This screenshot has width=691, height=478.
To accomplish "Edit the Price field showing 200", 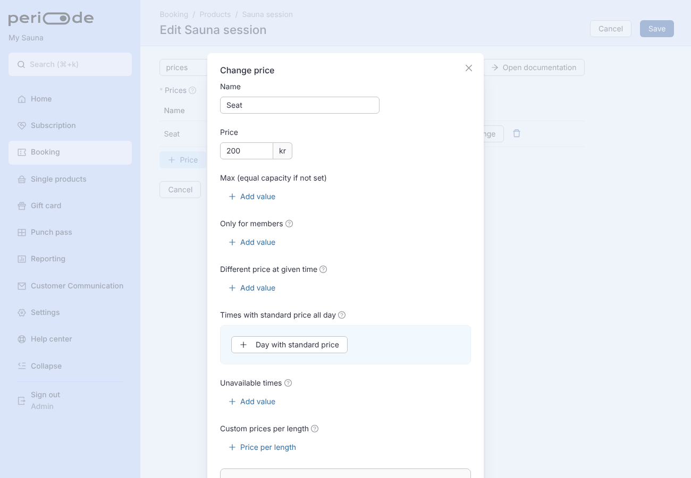I will coord(247,151).
